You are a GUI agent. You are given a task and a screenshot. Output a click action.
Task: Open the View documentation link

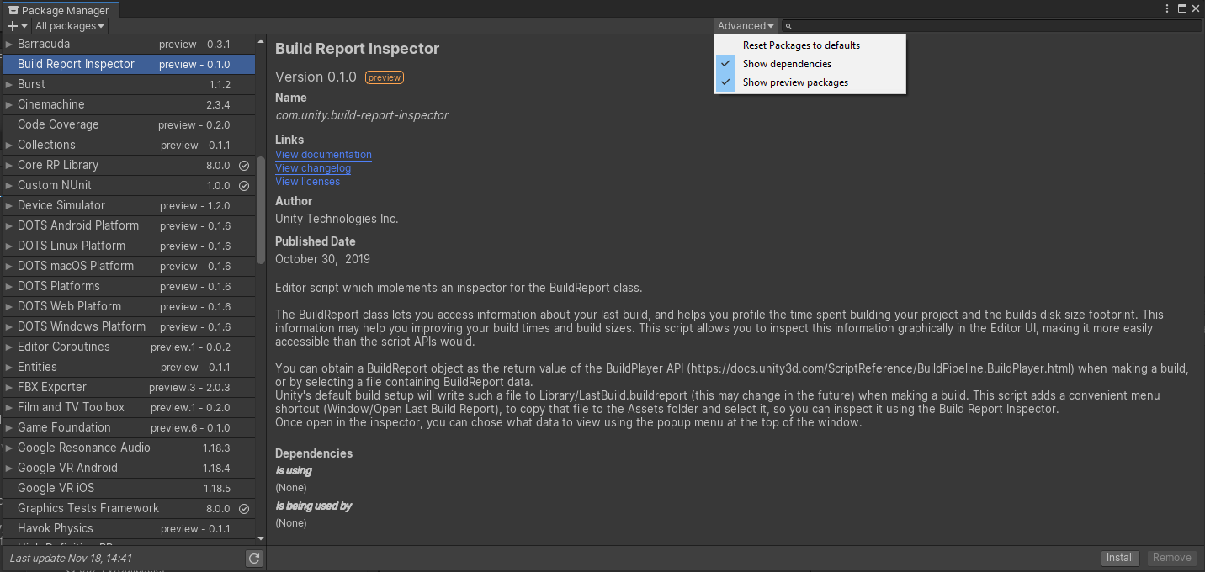coord(323,155)
